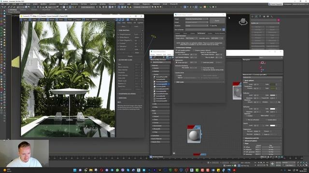Open the Display panel in the command panel

(268, 16)
